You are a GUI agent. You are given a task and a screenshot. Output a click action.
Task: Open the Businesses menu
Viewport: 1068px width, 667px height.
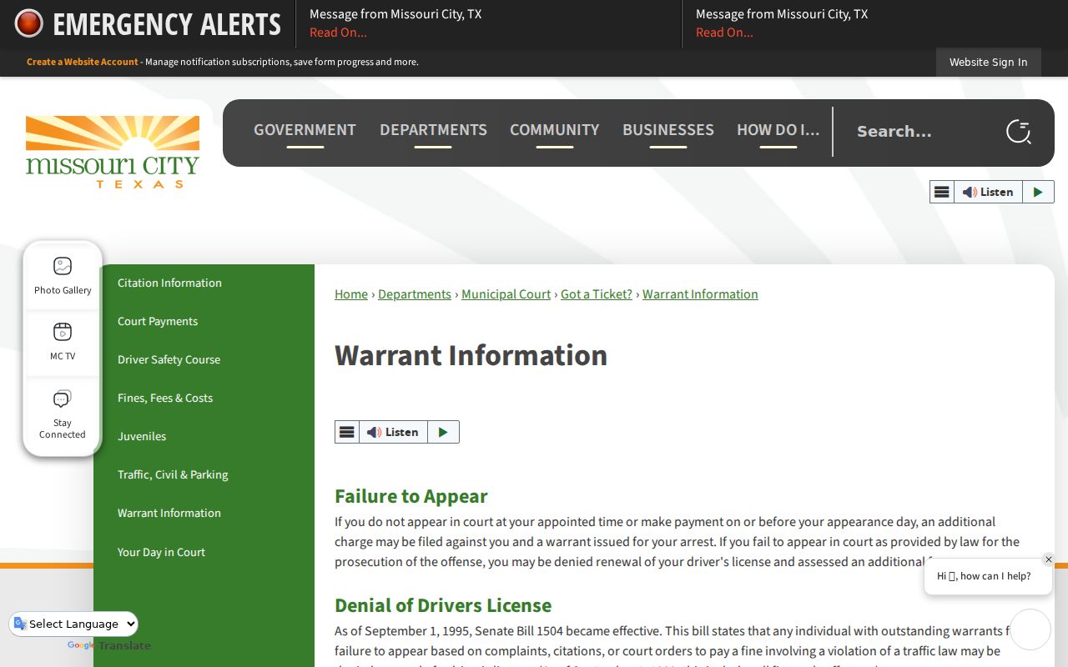pos(668,130)
